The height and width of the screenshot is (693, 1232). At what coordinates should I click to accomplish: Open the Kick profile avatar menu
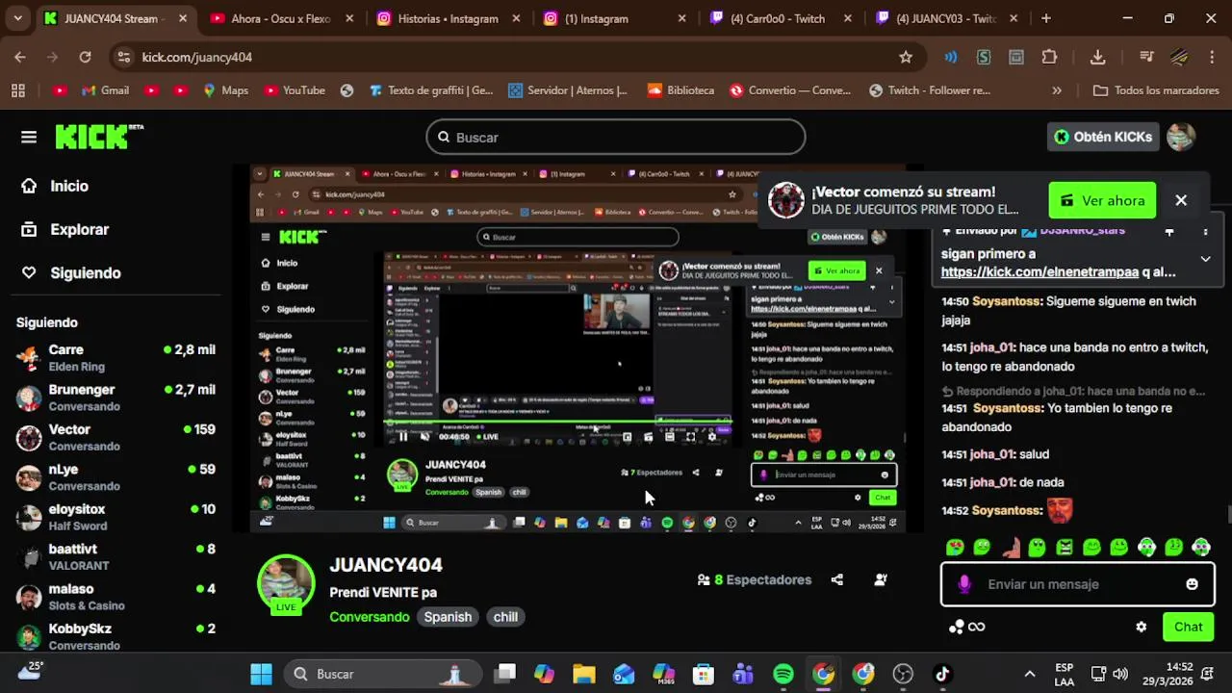pyautogui.click(x=1181, y=137)
